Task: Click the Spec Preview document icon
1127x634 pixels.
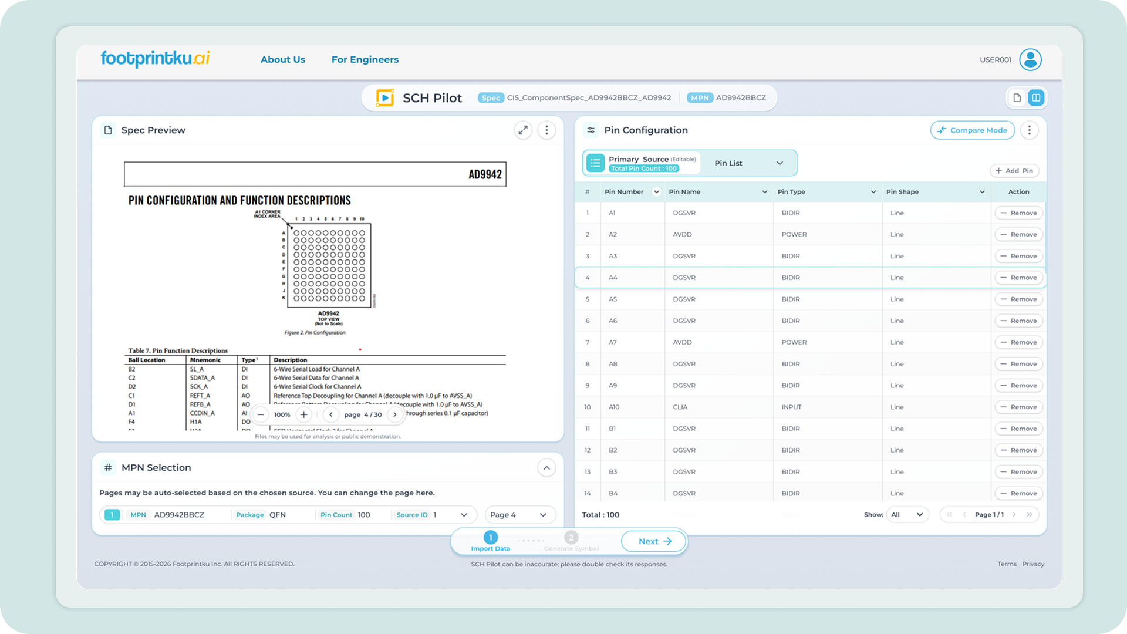Action: (108, 130)
